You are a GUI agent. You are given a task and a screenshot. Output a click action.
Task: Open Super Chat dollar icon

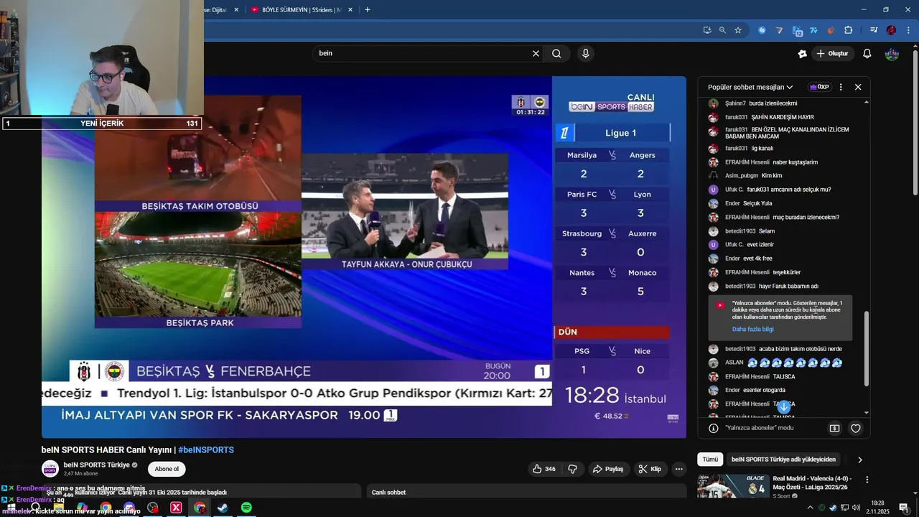point(834,428)
